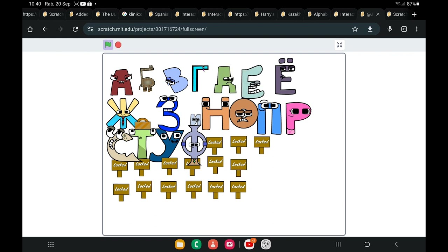
Task: Click the dark red letter А character
Action: pyautogui.click(x=121, y=83)
